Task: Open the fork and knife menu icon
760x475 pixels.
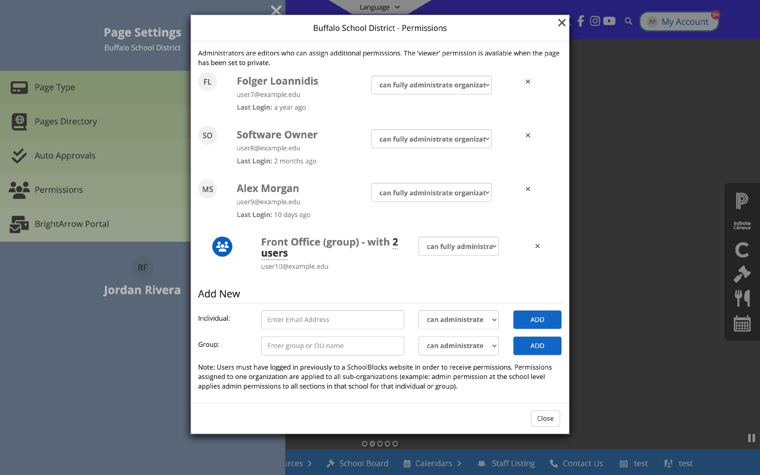Action: pyautogui.click(x=742, y=298)
